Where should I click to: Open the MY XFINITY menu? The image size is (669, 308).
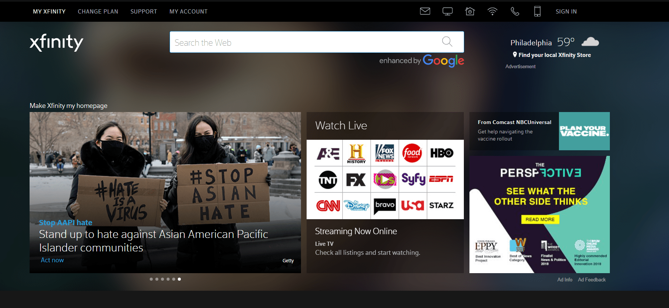click(49, 12)
